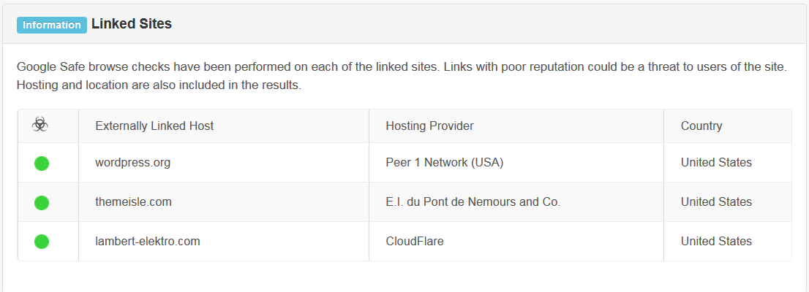Viewport: 809px width, 292px height.
Task: Click the blue Information badge
Action: (52, 25)
